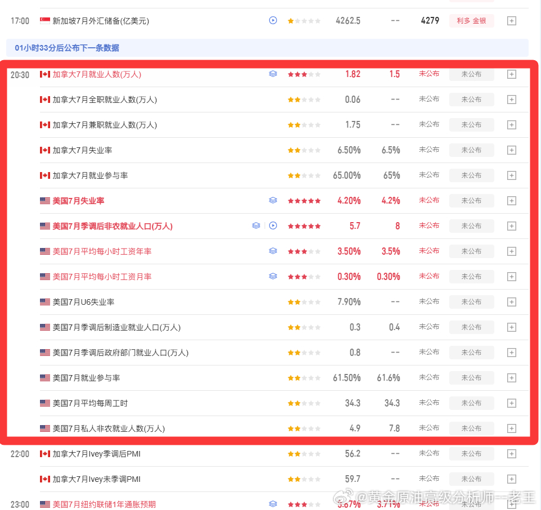
Task: Open layers icon in 美国7月失业率 row
Action: [x=273, y=200]
